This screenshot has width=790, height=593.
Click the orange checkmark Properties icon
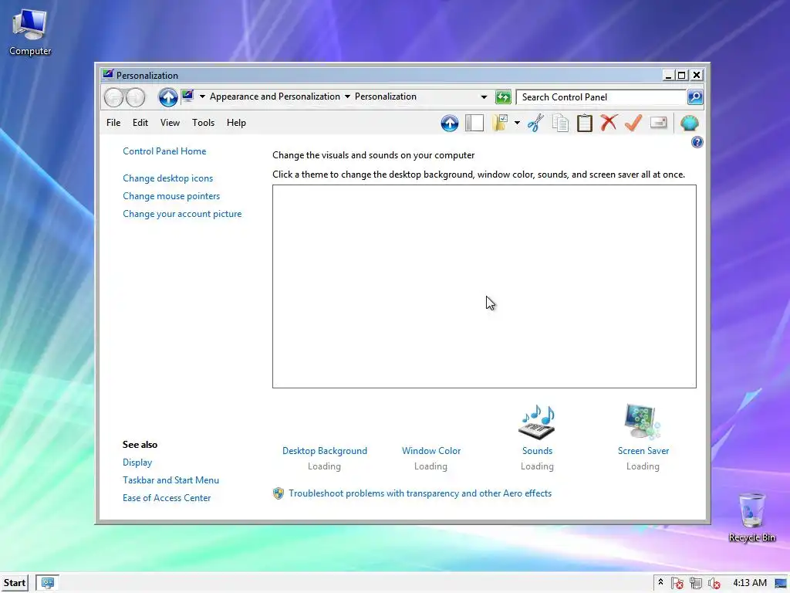(x=633, y=123)
